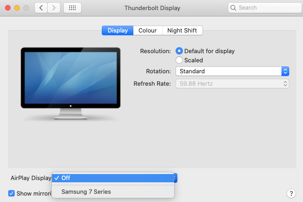Click the Rotation label

tap(159, 71)
